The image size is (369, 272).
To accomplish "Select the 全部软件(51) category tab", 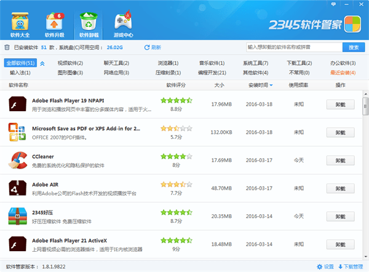I will 20,63.
